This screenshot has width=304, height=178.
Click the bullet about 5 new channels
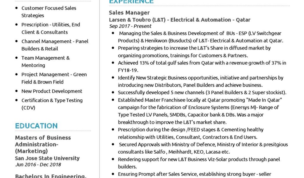(202, 92)
